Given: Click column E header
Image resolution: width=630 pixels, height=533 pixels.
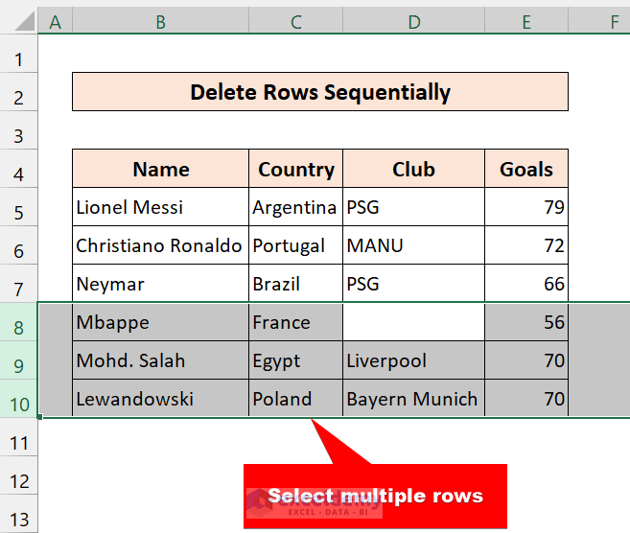Looking at the screenshot, I should pyautogui.click(x=526, y=20).
